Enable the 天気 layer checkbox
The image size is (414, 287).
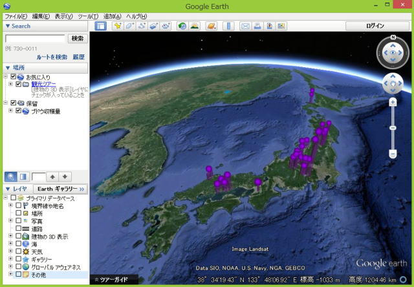tap(19, 251)
